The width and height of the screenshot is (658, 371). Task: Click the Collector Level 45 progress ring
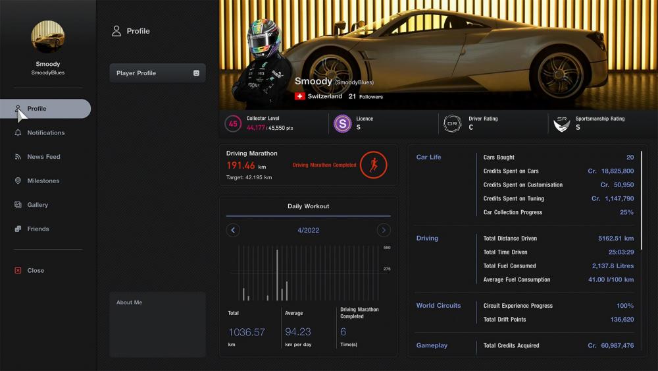[233, 123]
